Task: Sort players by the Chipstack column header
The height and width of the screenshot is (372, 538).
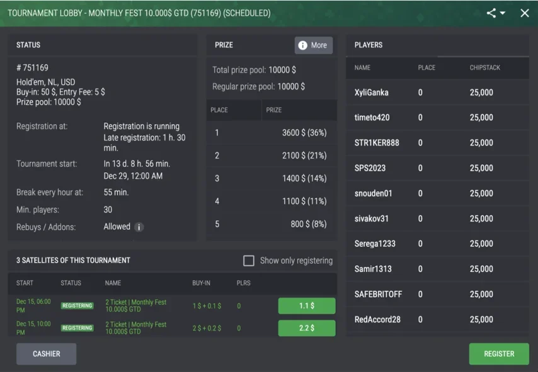Action: point(484,67)
